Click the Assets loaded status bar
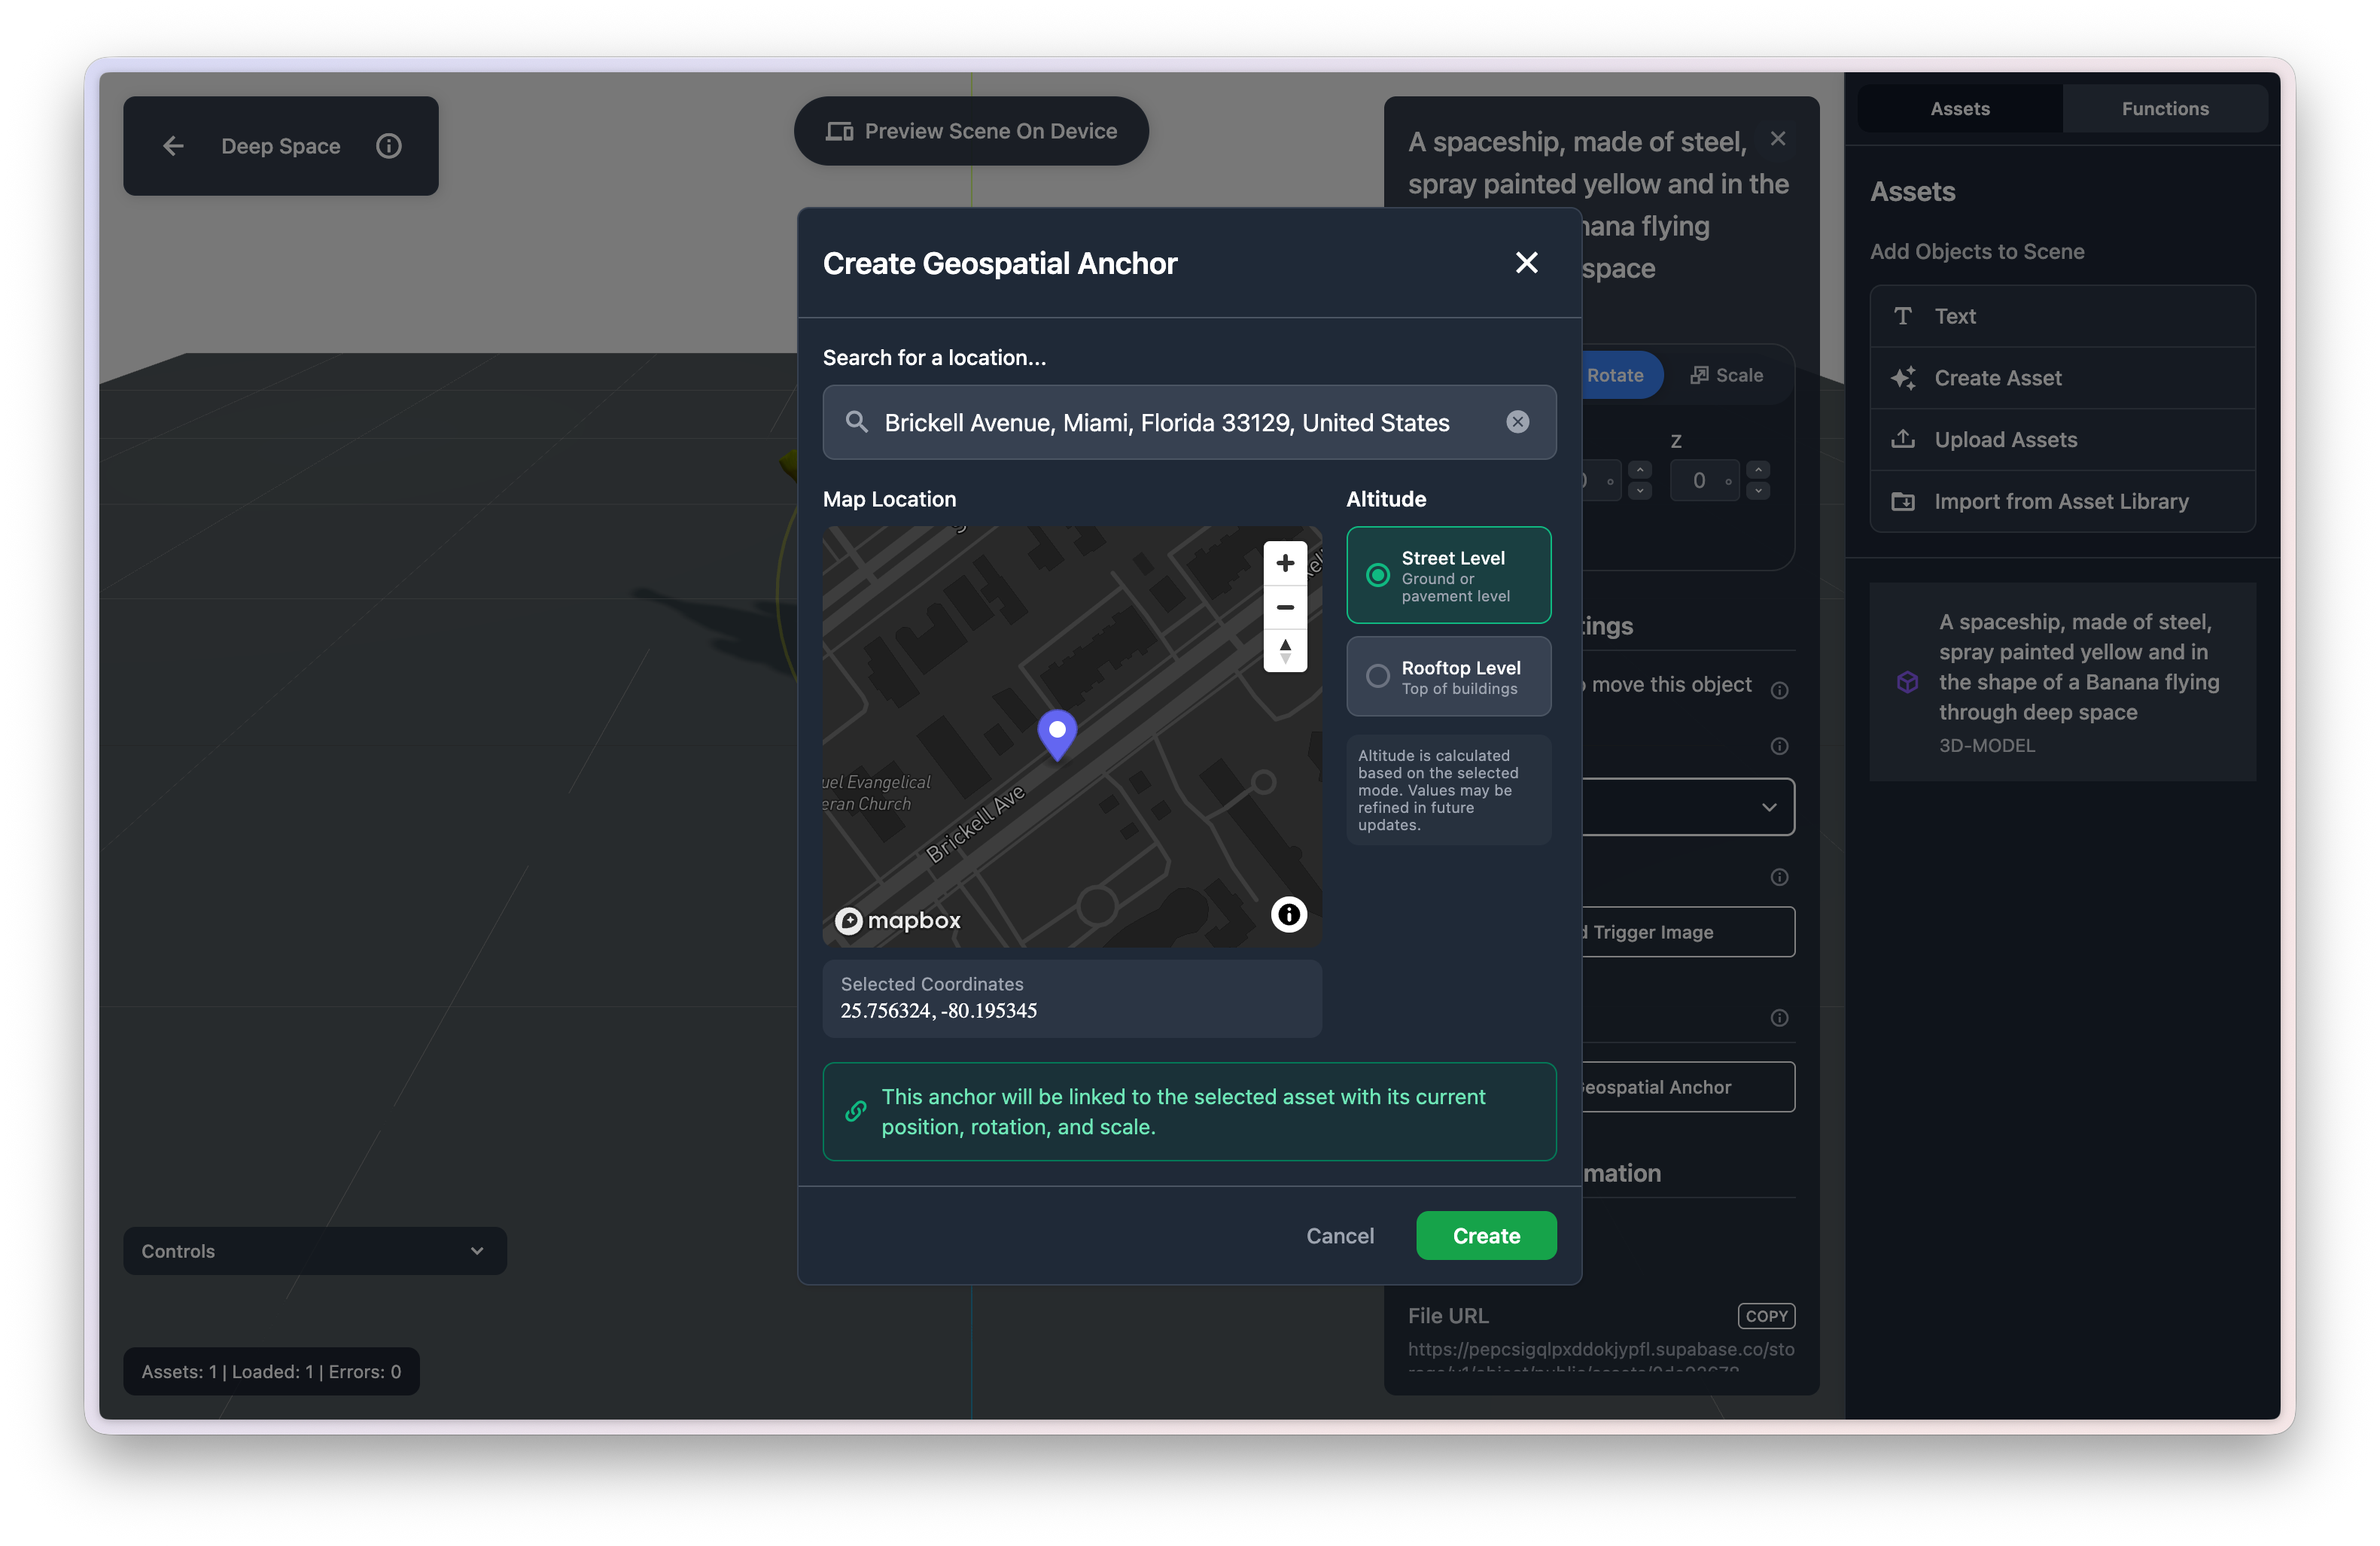The height and width of the screenshot is (1546, 2380). [271, 1372]
